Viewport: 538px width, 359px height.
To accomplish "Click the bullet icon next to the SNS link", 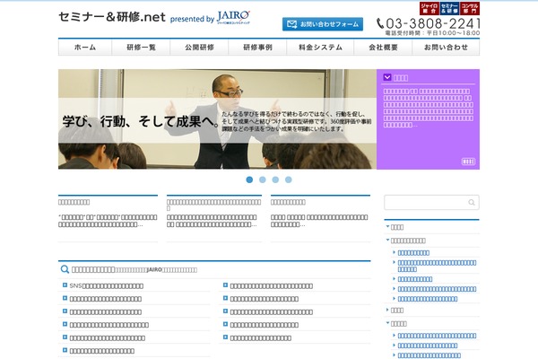I will pyautogui.click(x=65, y=285).
